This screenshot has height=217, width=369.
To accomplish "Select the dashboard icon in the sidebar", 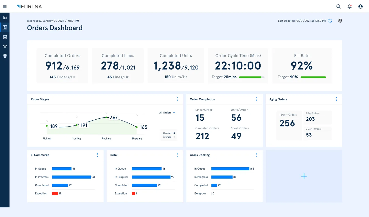I will click(x=5, y=27).
